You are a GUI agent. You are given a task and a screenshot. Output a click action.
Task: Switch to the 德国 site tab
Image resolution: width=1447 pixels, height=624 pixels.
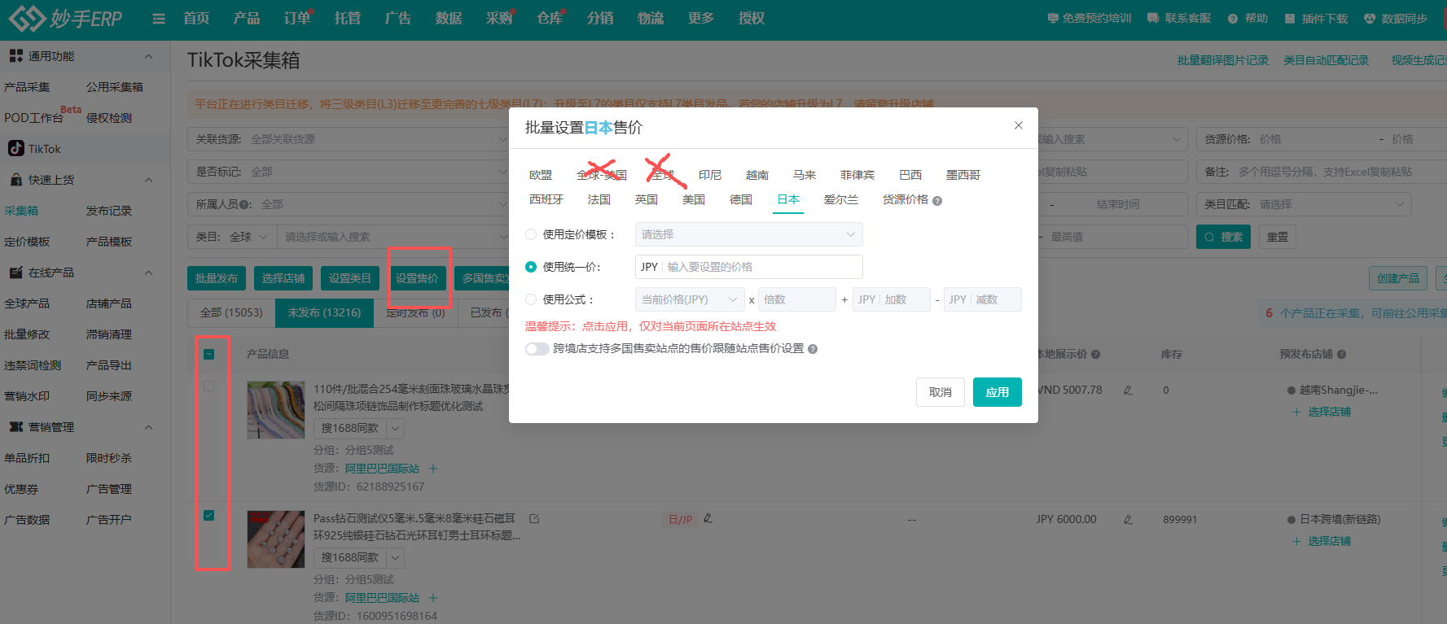741,199
